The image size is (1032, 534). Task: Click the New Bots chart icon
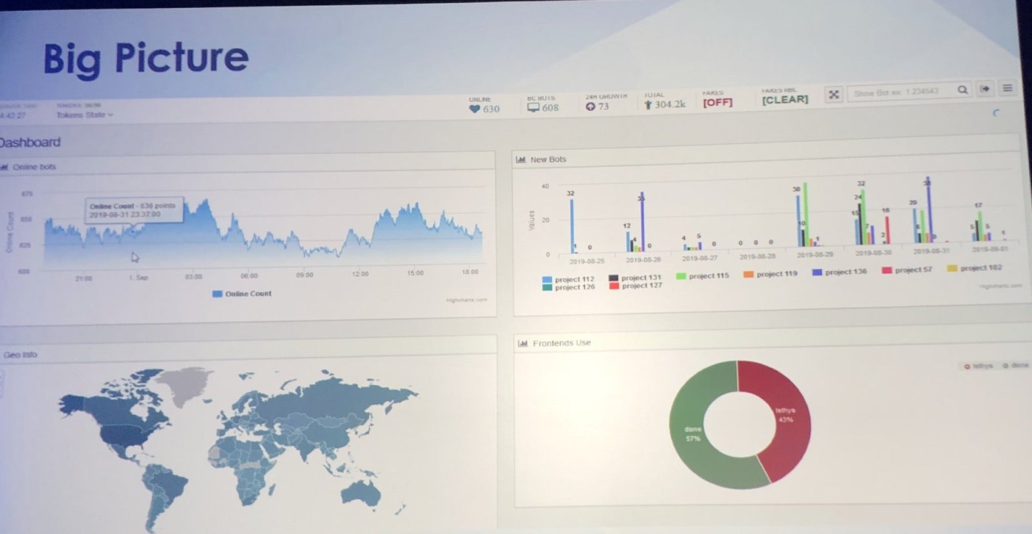521,159
